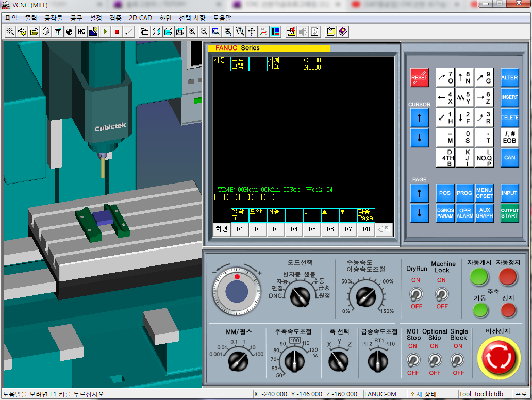Viewport: 532px width, 400px height.
Task: Click the 주축속도조절 spindle override knob
Action: coord(294,362)
